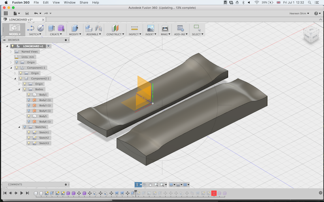
Task: Click the Zoom magnifier navigation icon
Action: pos(156,185)
